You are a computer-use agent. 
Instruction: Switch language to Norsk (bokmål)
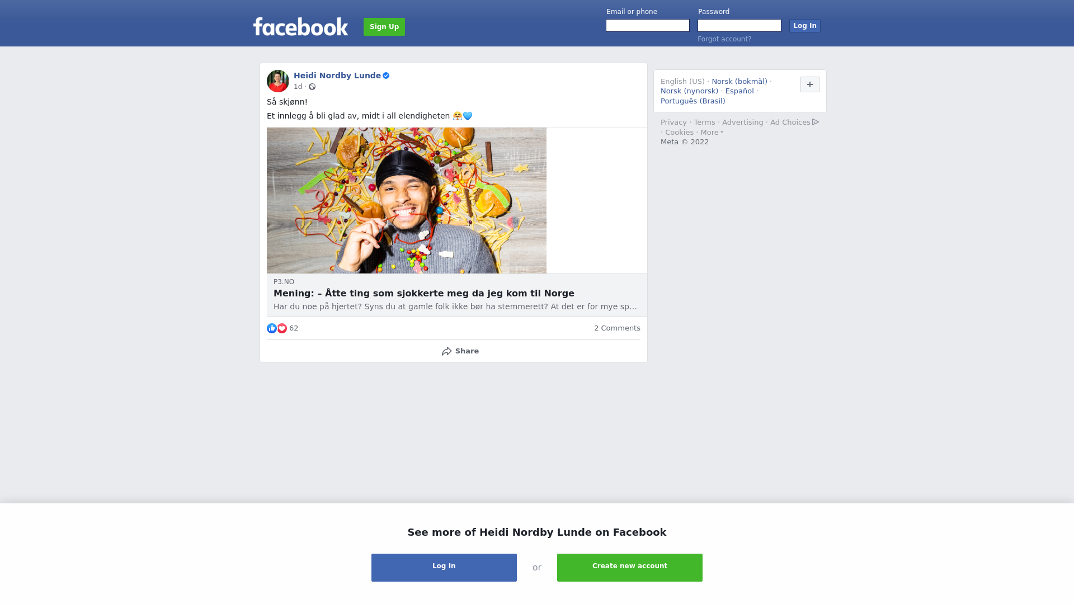pyautogui.click(x=739, y=82)
